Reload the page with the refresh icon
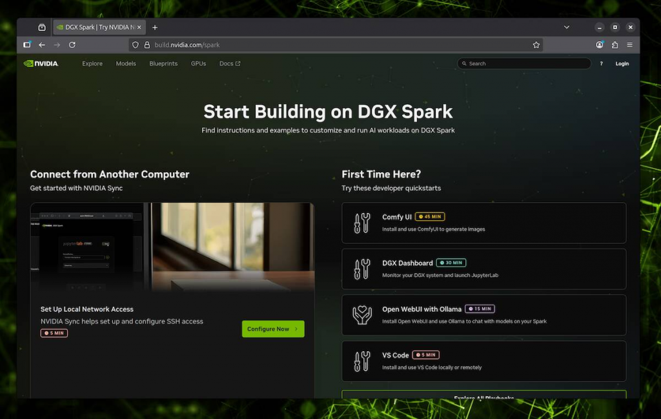 pos(72,45)
